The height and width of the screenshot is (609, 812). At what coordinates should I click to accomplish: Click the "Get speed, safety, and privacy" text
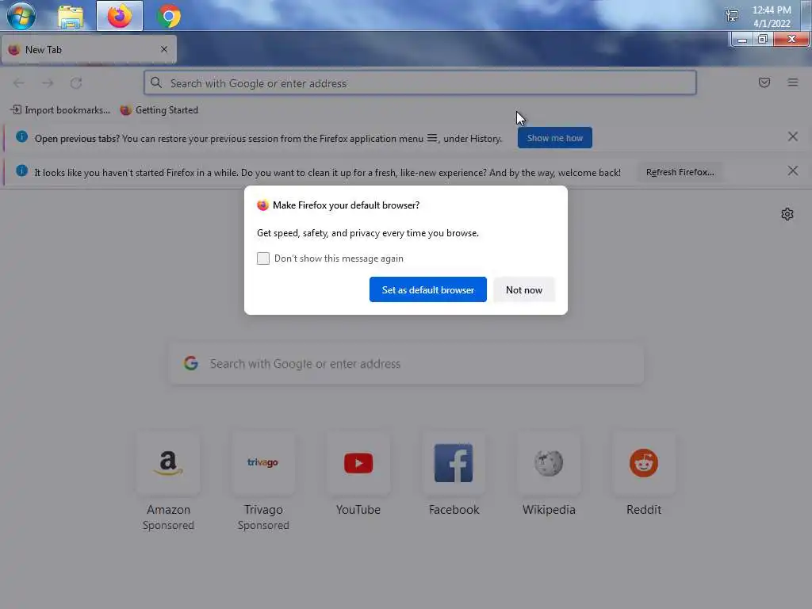tap(368, 233)
